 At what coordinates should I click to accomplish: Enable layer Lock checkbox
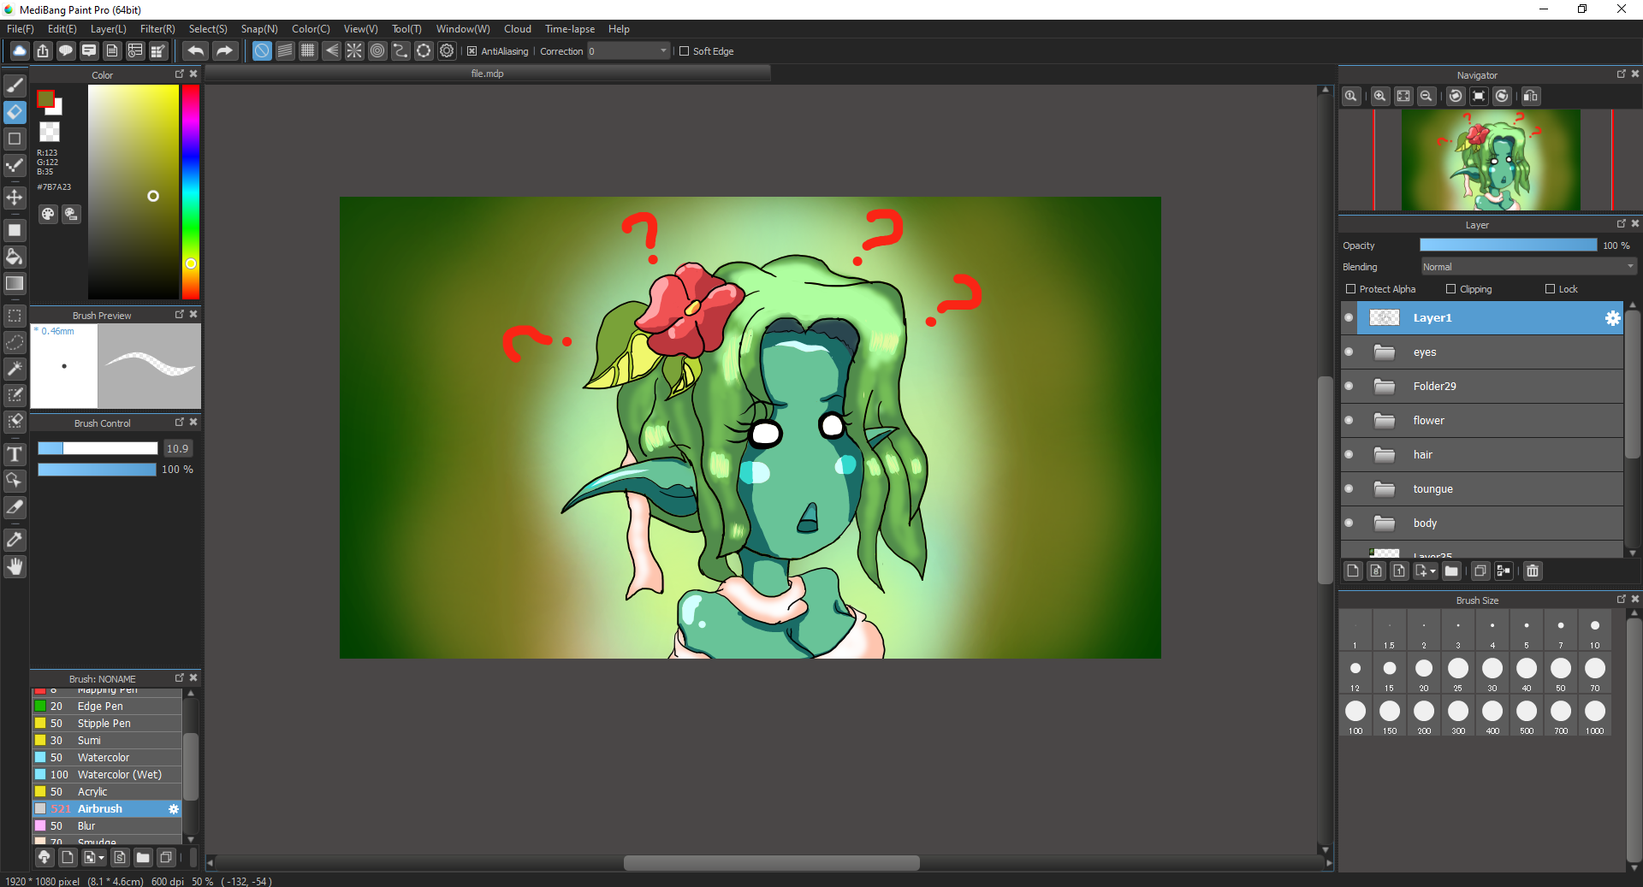(x=1551, y=289)
